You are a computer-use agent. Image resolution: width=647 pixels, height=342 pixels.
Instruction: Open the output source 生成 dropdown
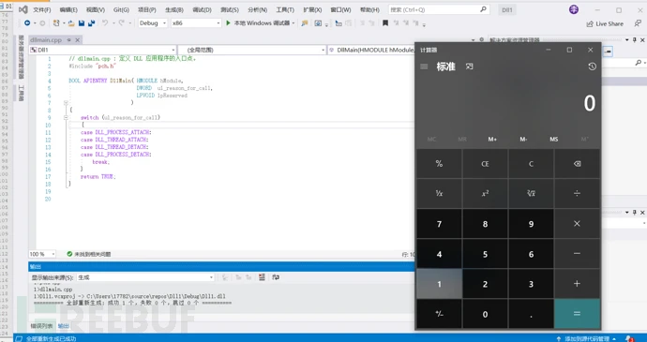pos(144,277)
